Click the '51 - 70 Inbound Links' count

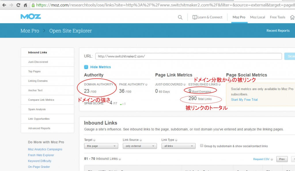(x=101, y=159)
